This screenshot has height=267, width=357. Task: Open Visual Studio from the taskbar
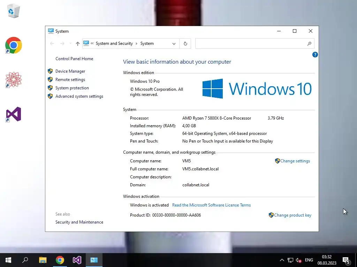[x=77, y=260]
